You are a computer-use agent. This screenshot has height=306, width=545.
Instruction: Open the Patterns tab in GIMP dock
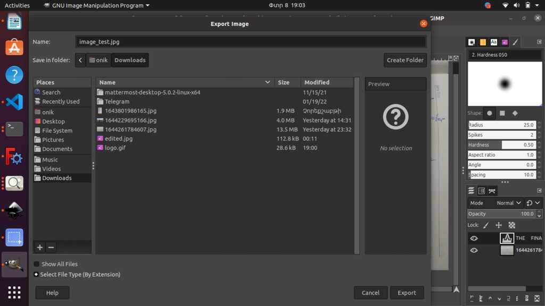tap(483, 42)
